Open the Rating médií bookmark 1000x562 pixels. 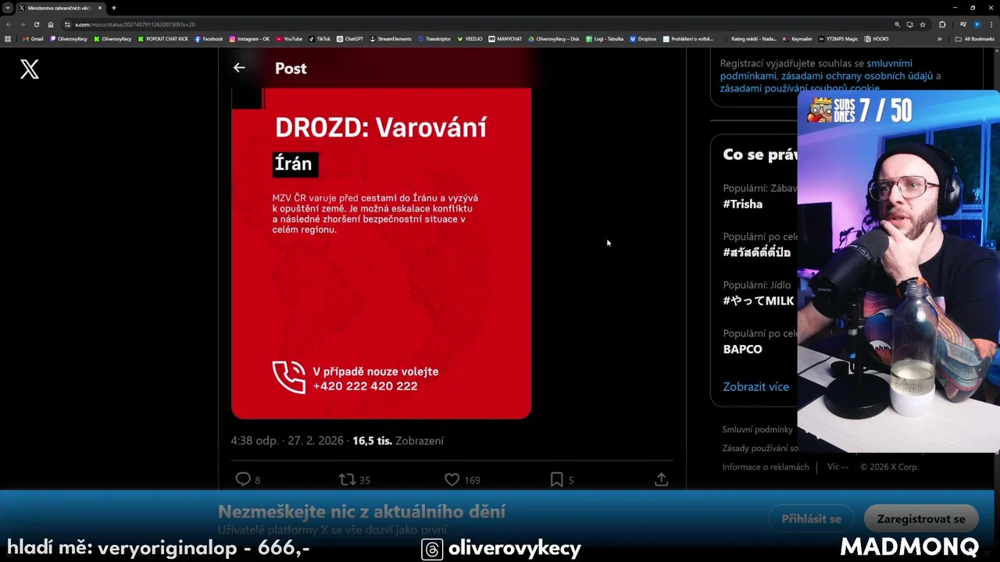749,38
